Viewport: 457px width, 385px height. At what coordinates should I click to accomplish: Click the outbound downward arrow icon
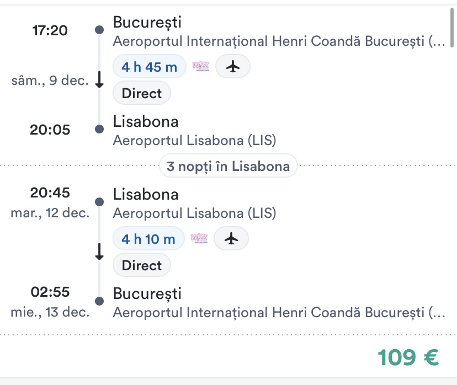tap(99, 81)
